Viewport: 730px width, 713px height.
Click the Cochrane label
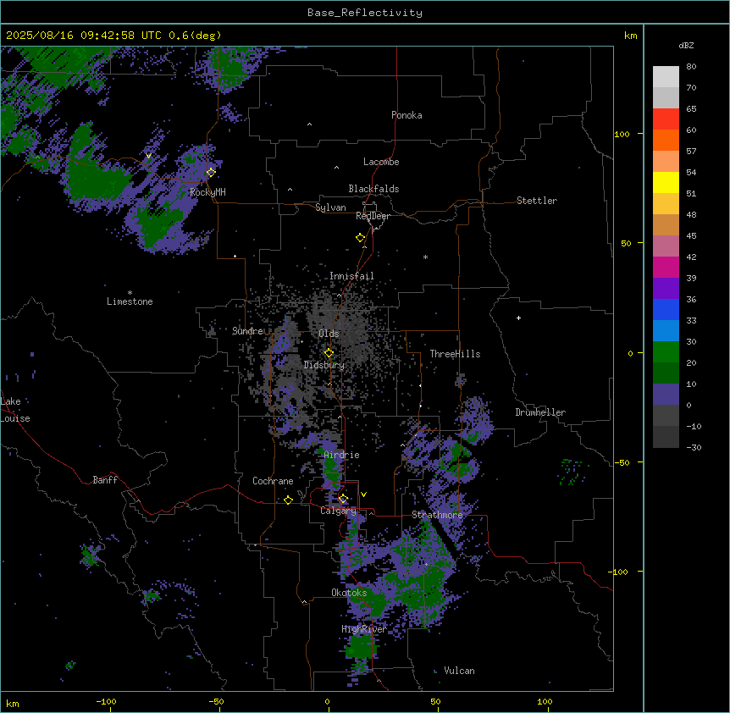tap(273, 481)
